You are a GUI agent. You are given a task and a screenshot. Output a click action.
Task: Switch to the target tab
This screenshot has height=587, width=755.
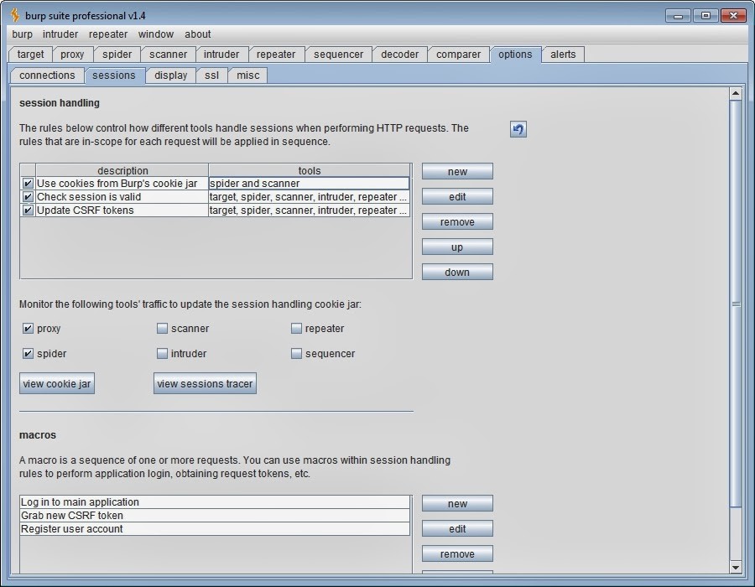(30, 55)
